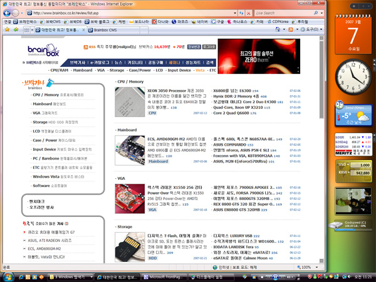Open the 커뮤니티 navigation menu
The image size is (376, 282).
tap(135, 63)
